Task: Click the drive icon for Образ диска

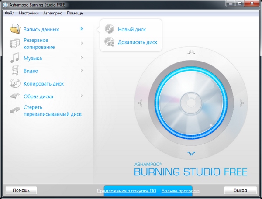Action: [x=15, y=96]
